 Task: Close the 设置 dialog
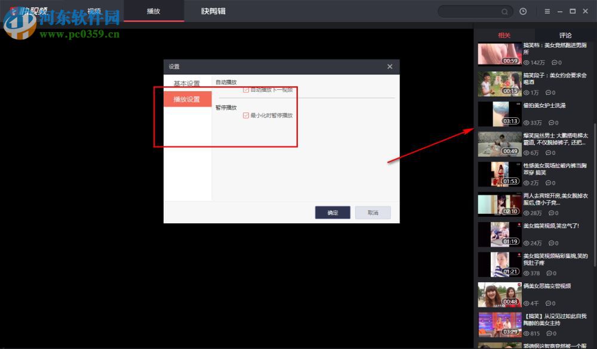[x=389, y=66]
